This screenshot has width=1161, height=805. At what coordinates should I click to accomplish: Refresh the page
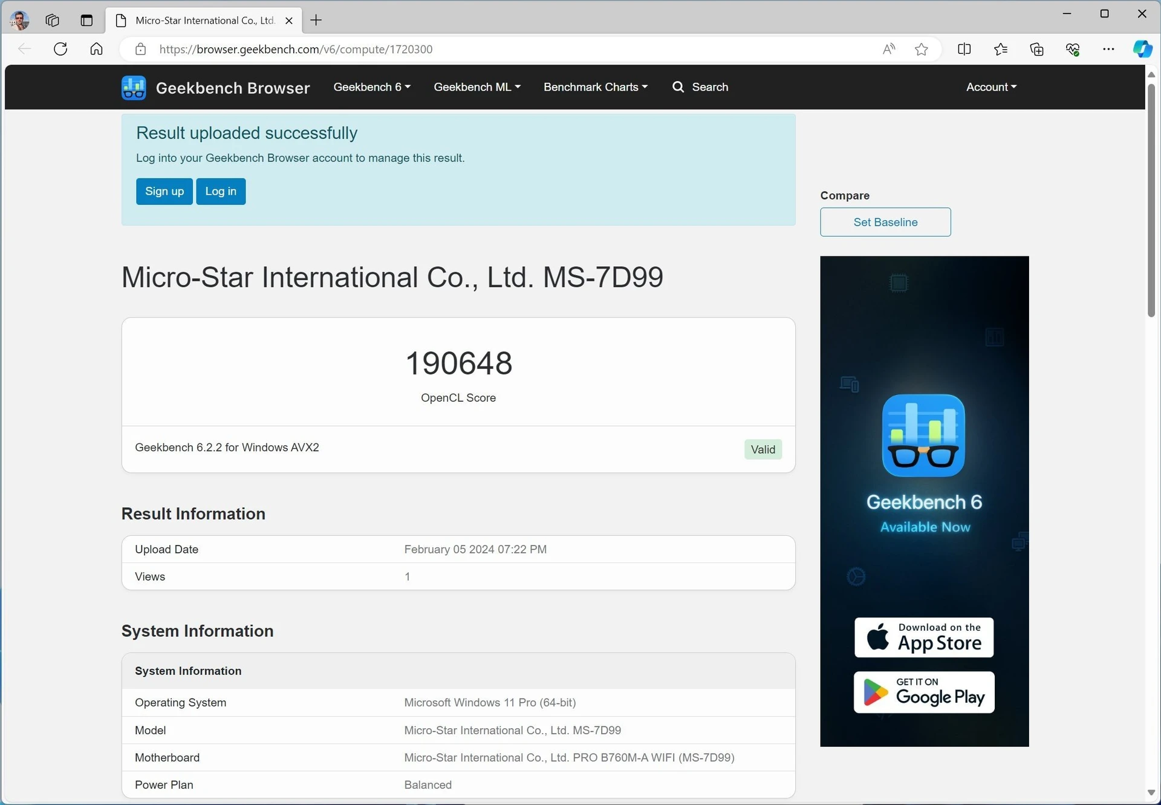point(60,49)
